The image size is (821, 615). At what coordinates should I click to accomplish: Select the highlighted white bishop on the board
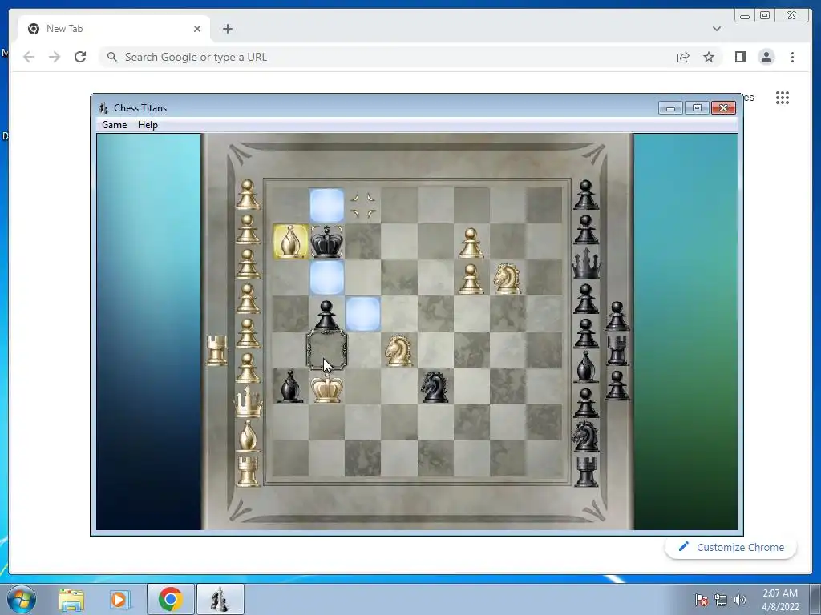(290, 241)
